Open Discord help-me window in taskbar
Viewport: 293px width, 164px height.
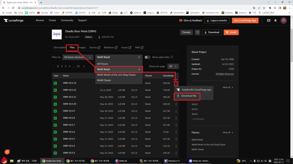point(199,161)
